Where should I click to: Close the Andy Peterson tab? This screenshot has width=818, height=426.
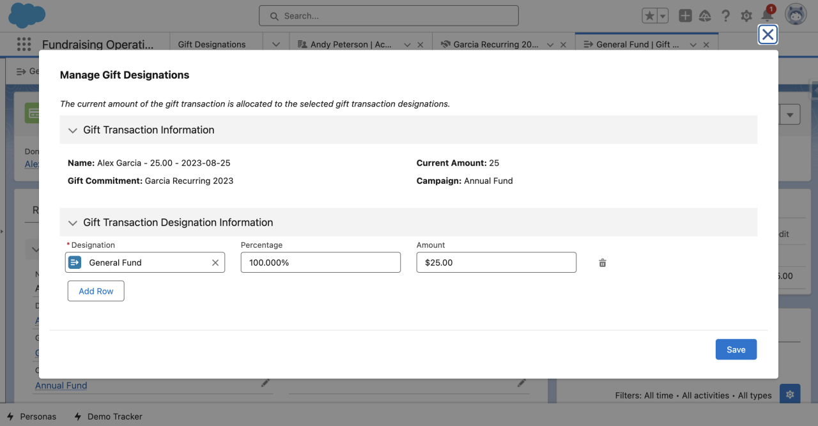tap(421, 45)
